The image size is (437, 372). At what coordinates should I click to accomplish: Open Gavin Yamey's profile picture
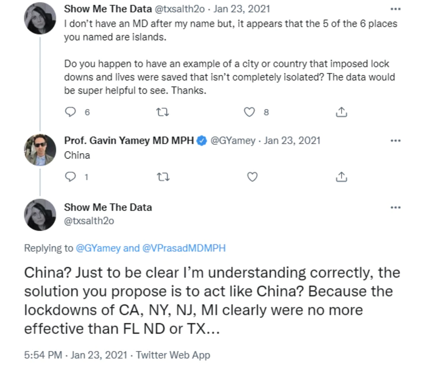pos(40,150)
